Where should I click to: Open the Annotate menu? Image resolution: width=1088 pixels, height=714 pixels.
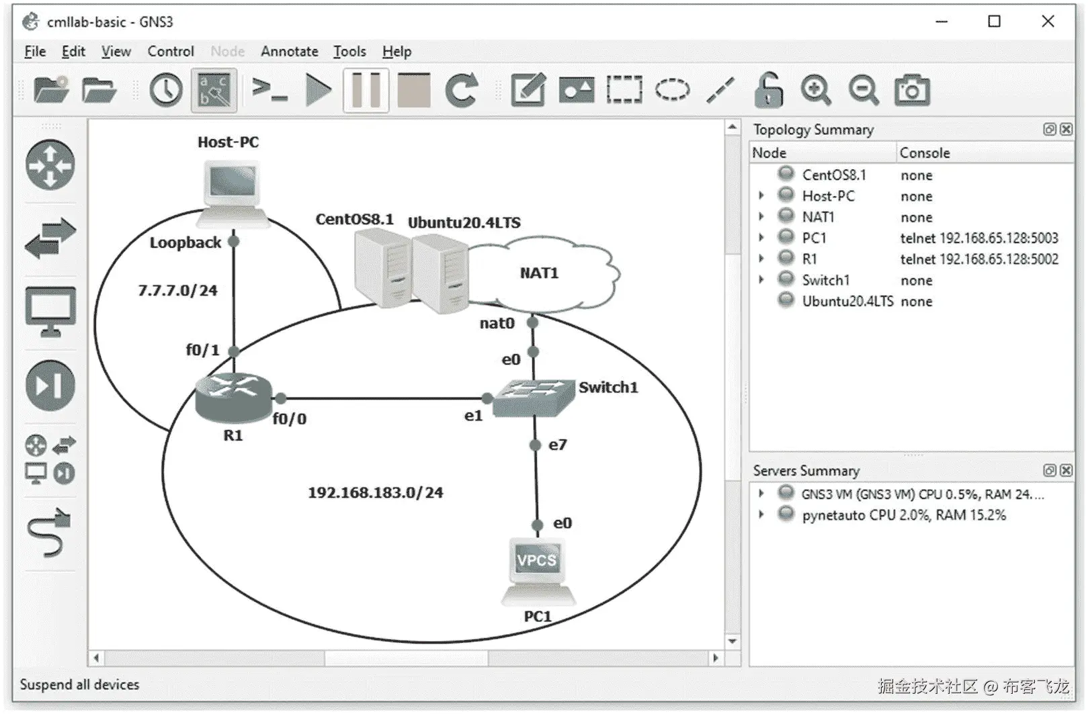289,51
